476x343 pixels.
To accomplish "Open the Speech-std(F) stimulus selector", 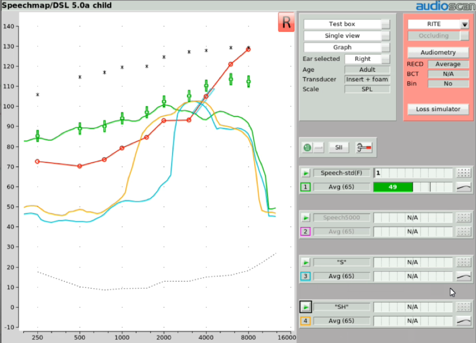I will [x=342, y=173].
